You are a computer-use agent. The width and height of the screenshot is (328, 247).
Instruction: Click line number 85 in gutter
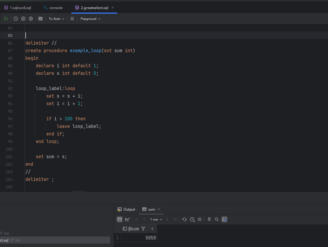10,36
